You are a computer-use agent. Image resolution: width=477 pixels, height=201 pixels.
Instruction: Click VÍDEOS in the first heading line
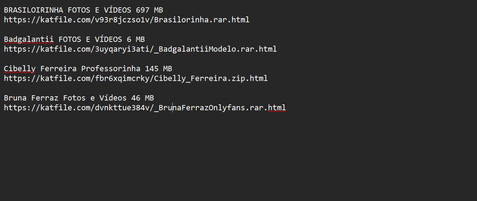point(118,10)
